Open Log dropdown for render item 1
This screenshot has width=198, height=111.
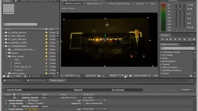click(94, 101)
